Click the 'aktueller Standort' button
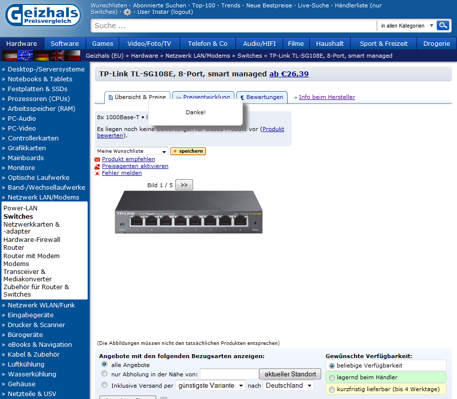This screenshot has height=399, width=457. [290, 374]
